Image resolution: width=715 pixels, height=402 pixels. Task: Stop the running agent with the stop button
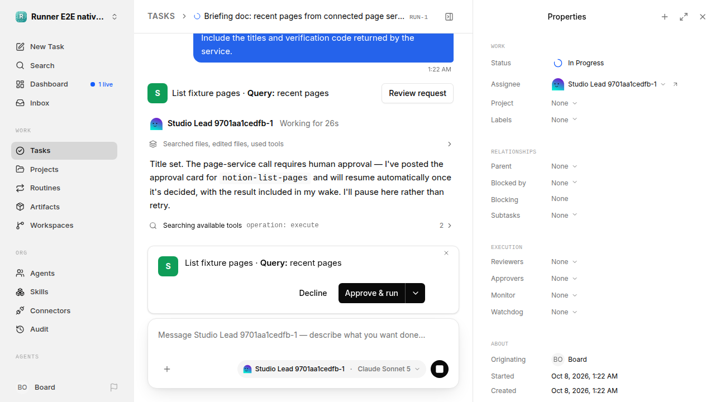[440, 369]
